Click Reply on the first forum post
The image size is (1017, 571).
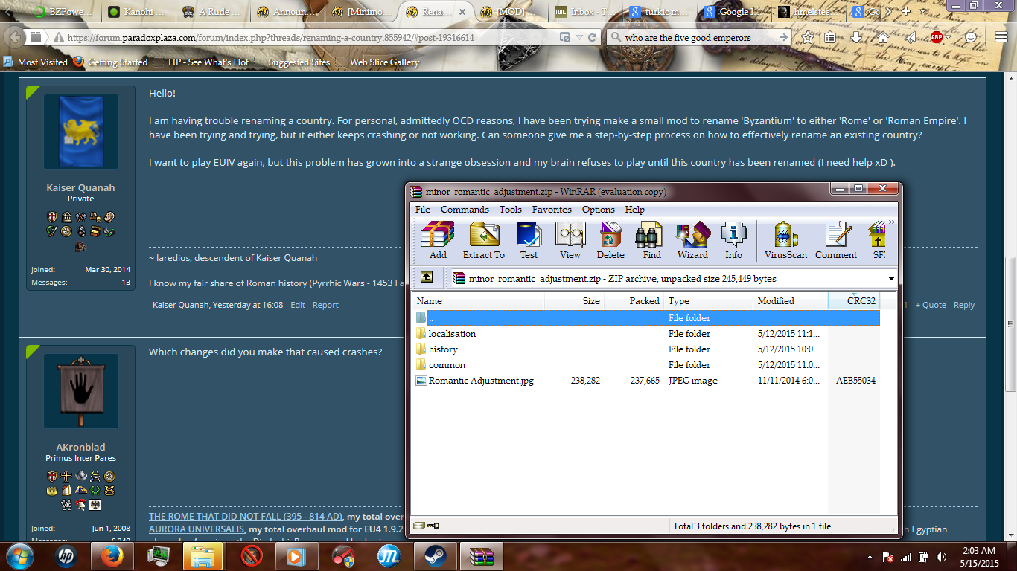click(x=964, y=305)
